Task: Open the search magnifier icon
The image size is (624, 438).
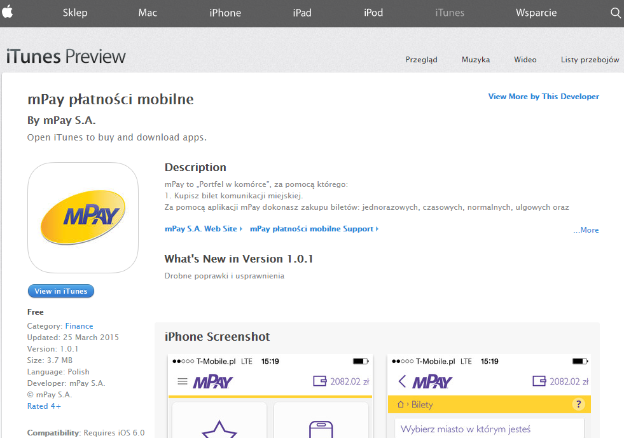Action: tap(615, 13)
